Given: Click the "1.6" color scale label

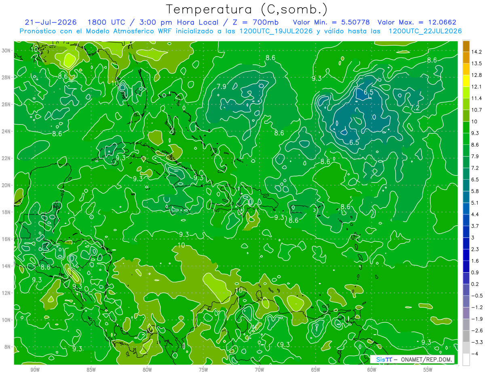Looking at the screenshot, I should [475, 261].
